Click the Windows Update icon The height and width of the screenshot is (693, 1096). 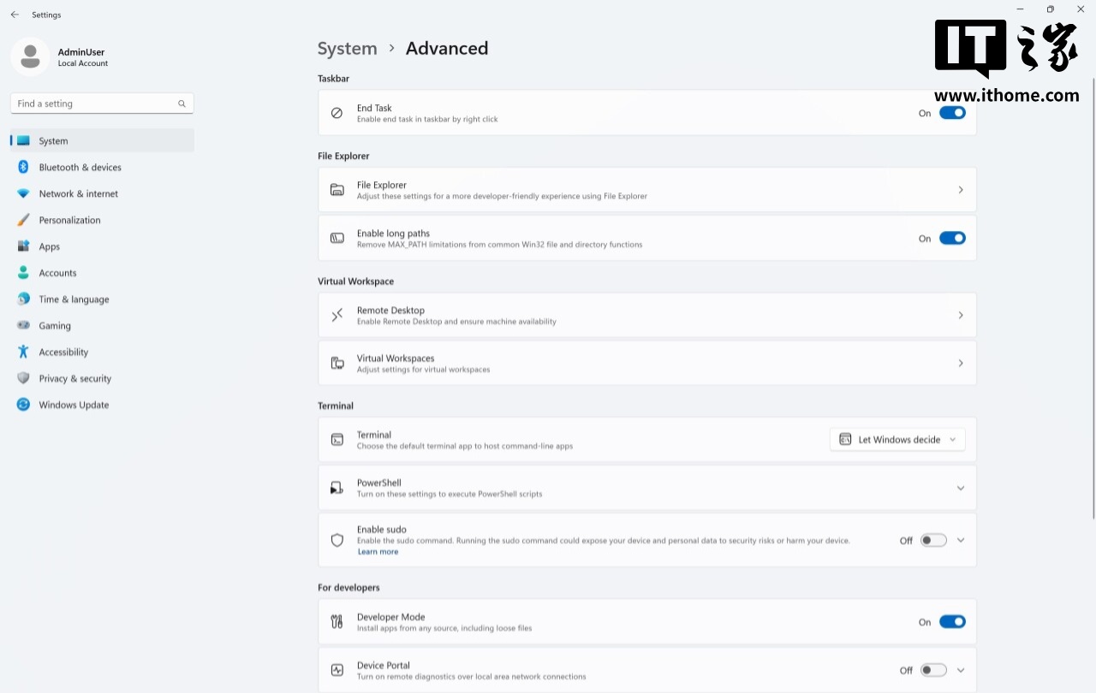pyautogui.click(x=23, y=405)
